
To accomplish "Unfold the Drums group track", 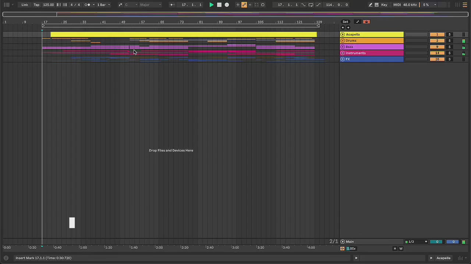I will (x=343, y=41).
